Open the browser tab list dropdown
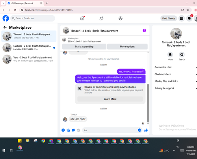 (3, 3)
